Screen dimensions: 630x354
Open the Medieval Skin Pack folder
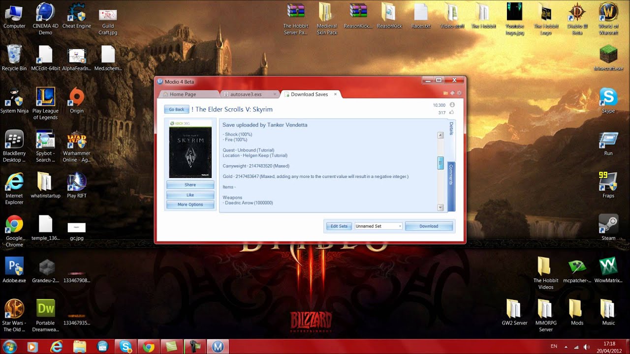tap(327, 19)
